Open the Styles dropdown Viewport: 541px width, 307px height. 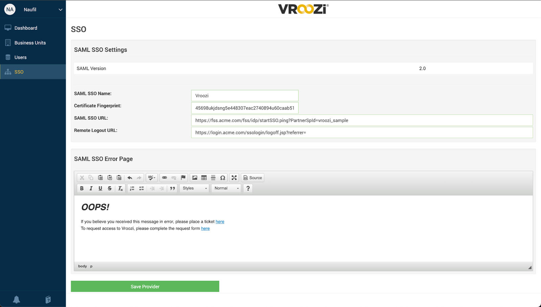194,189
